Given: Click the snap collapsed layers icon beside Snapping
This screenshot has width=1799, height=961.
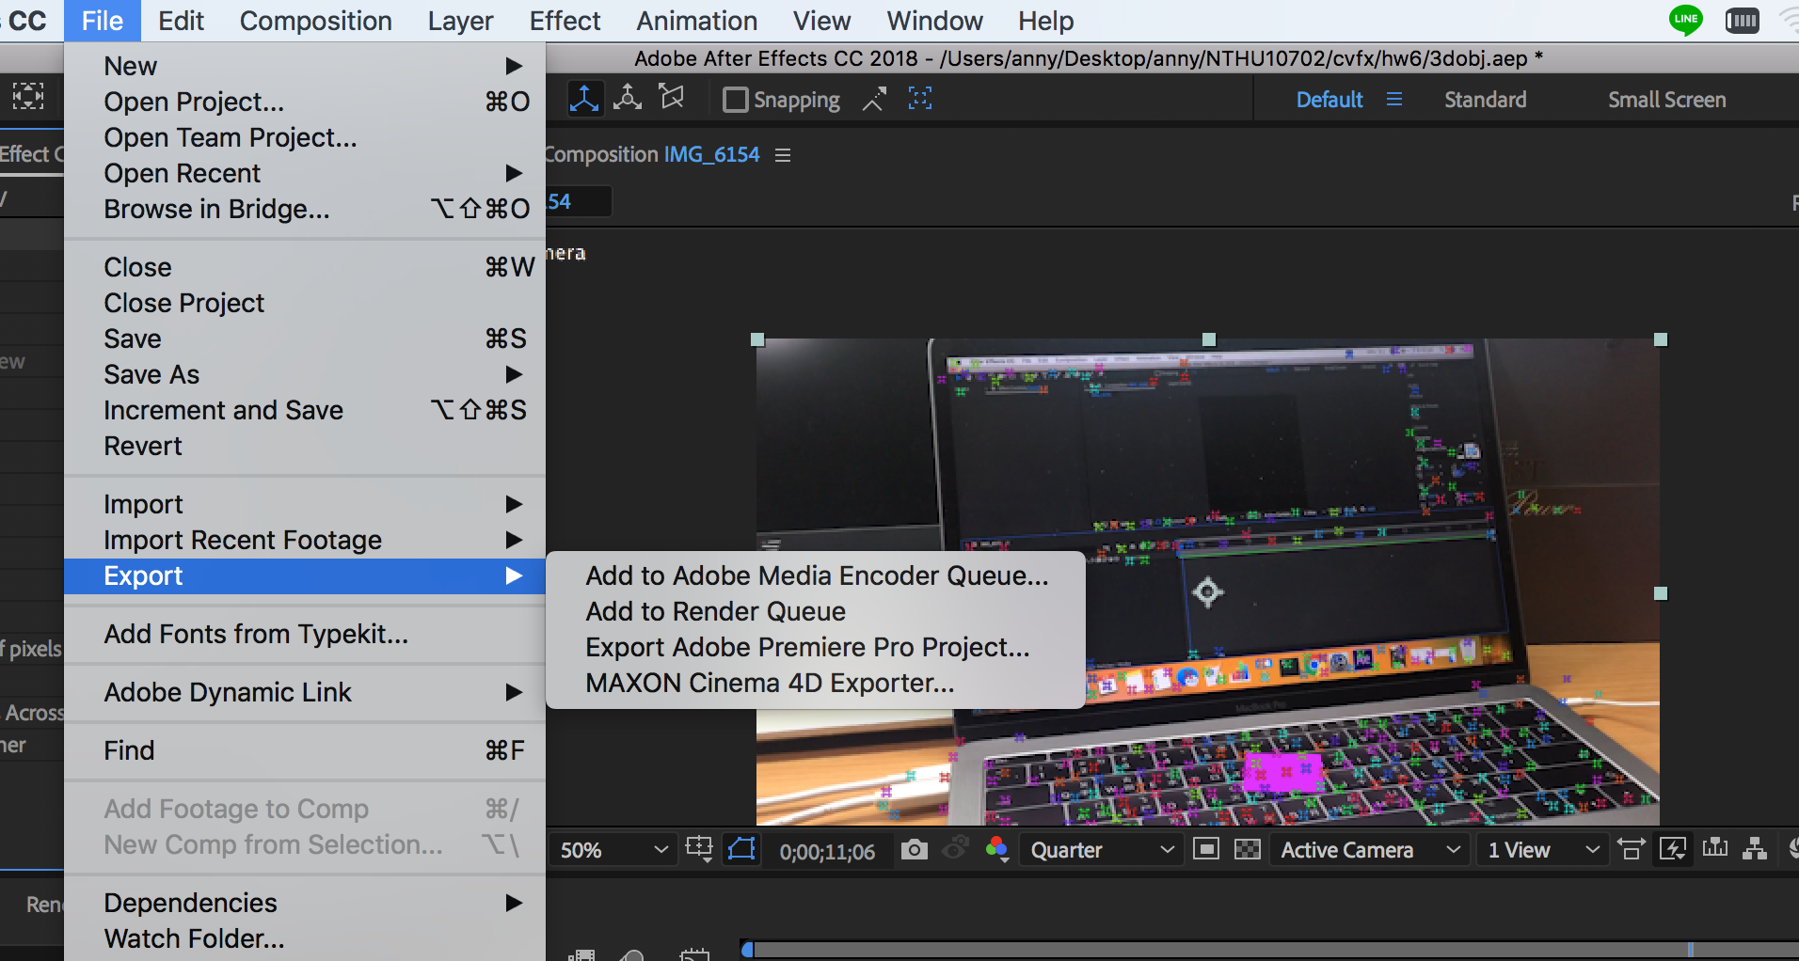Looking at the screenshot, I should coord(874,99).
